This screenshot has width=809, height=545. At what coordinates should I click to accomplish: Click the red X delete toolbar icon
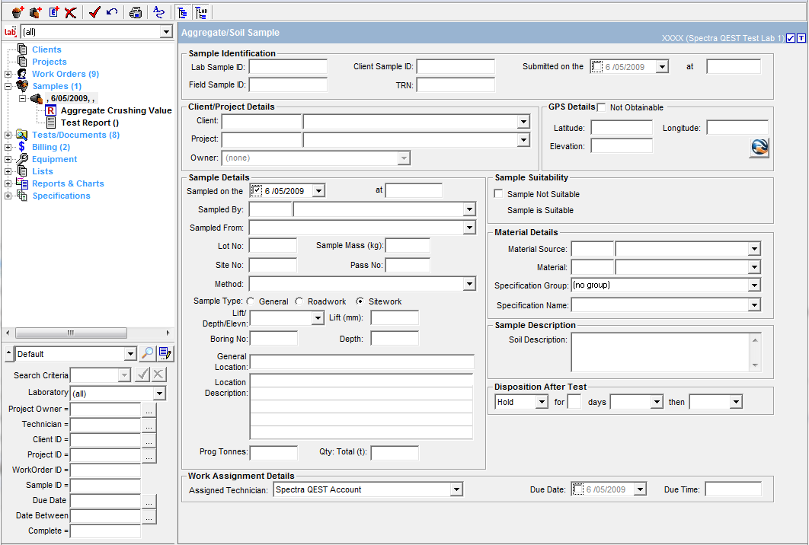pos(71,12)
